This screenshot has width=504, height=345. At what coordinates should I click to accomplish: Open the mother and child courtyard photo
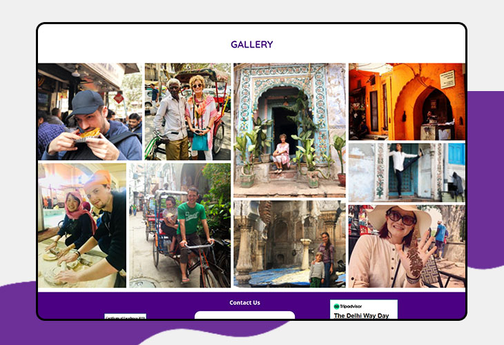289,244
